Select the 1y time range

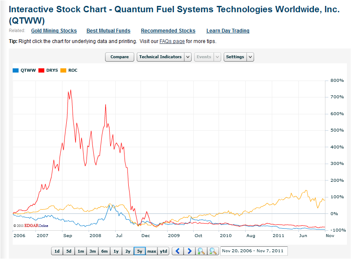pyautogui.click(x=116, y=251)
